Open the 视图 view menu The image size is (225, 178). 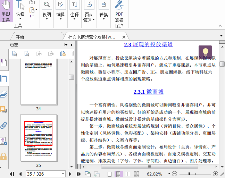pos(47,10)
